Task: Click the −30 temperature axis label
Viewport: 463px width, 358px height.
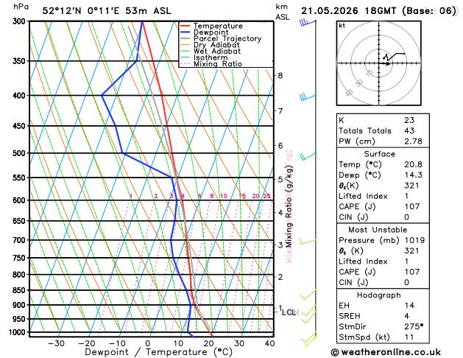Action: pos(56,343)
